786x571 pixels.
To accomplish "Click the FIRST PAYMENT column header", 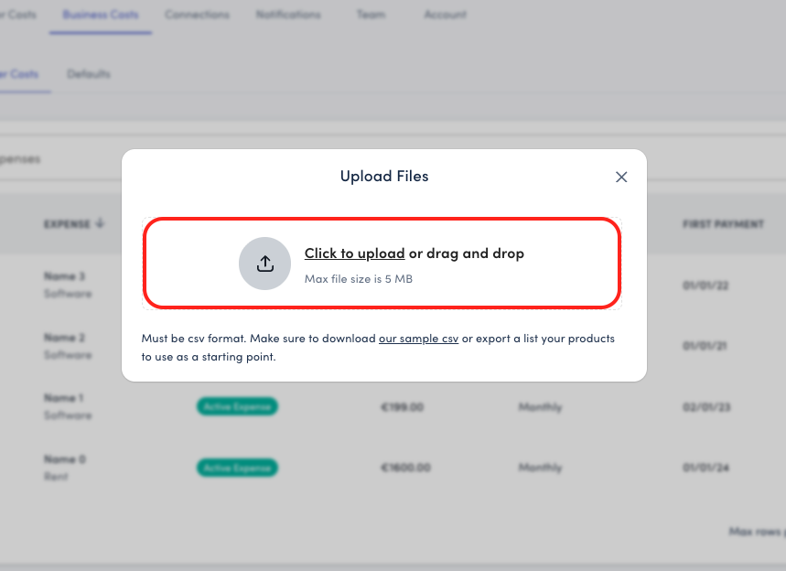I will point(722,224).
